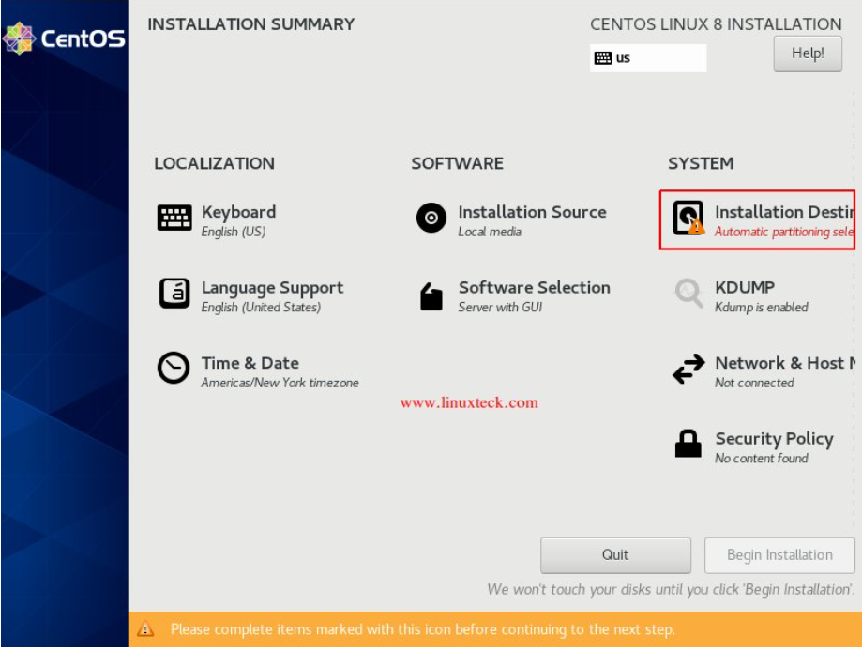The height and width of the screenshot is (650, 862).
Task: Open Network & Host Name label
Action: [x=785, y=363]
